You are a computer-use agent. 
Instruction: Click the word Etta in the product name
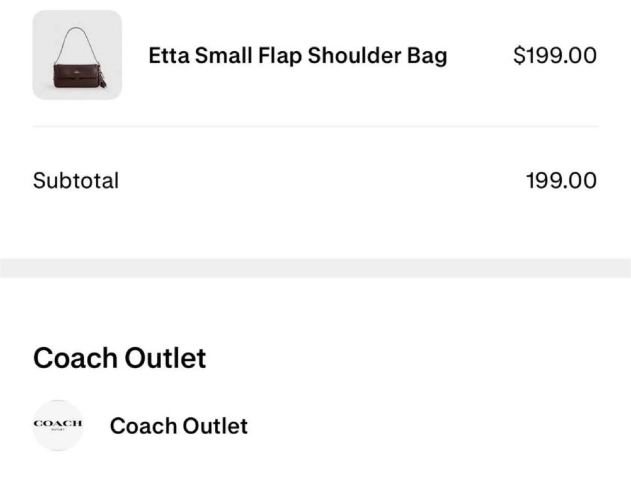169,56
